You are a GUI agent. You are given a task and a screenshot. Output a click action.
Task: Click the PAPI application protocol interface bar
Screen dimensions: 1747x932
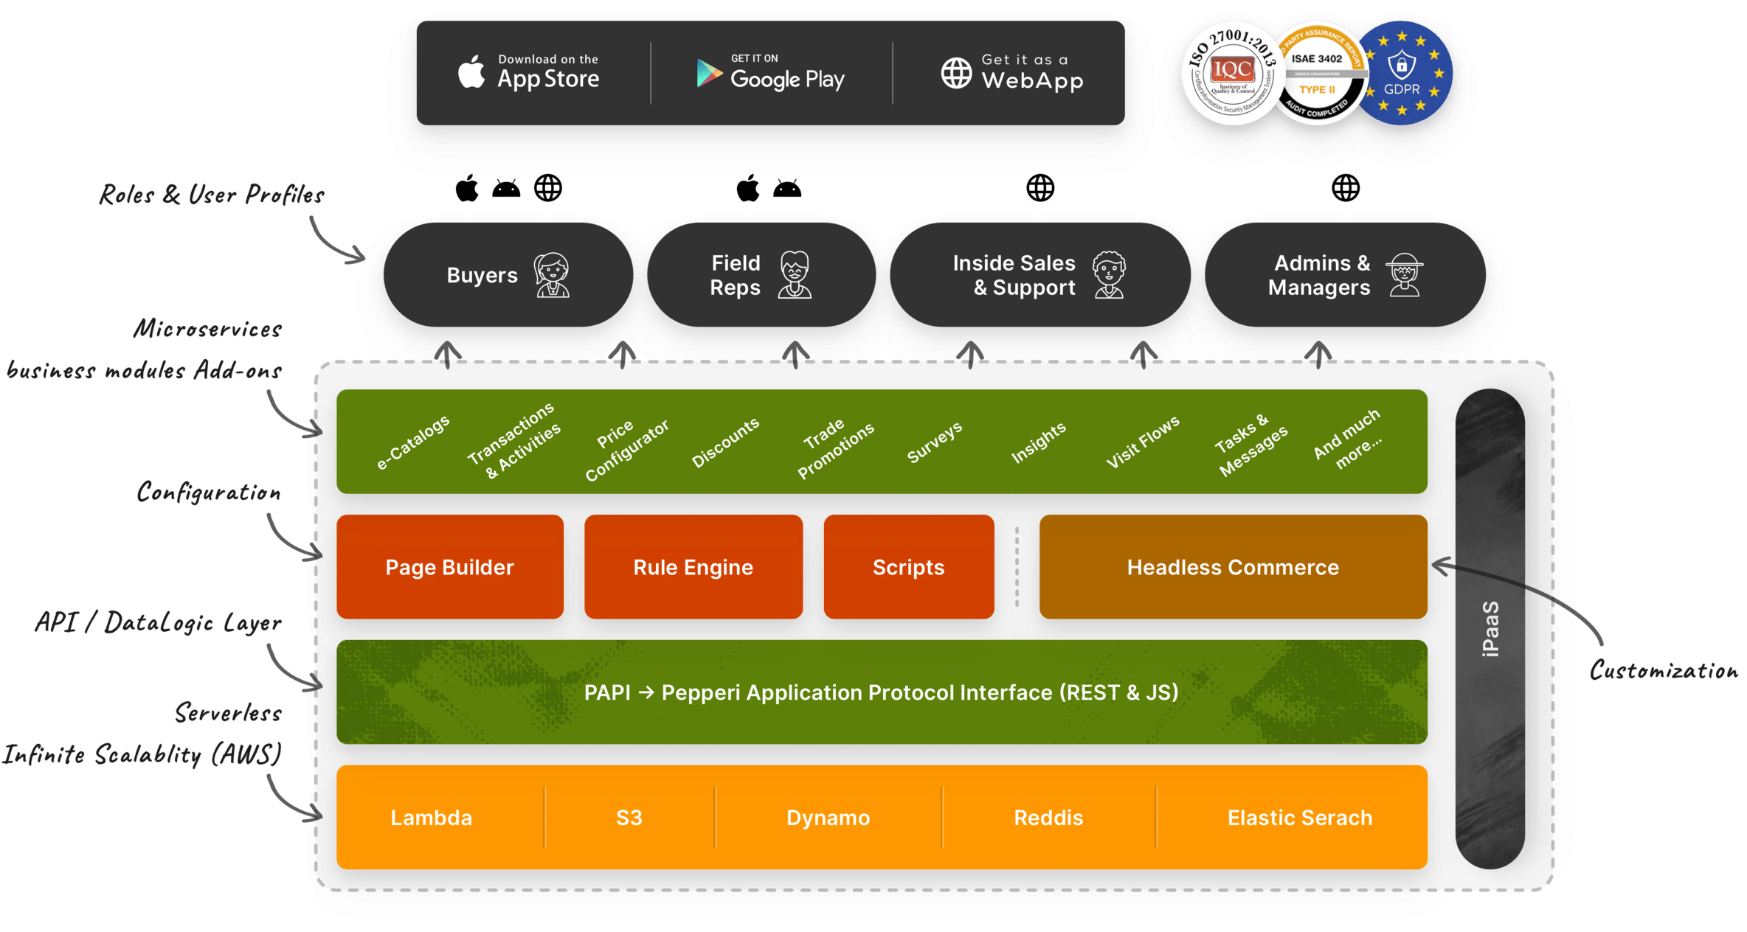coord(882,692)
